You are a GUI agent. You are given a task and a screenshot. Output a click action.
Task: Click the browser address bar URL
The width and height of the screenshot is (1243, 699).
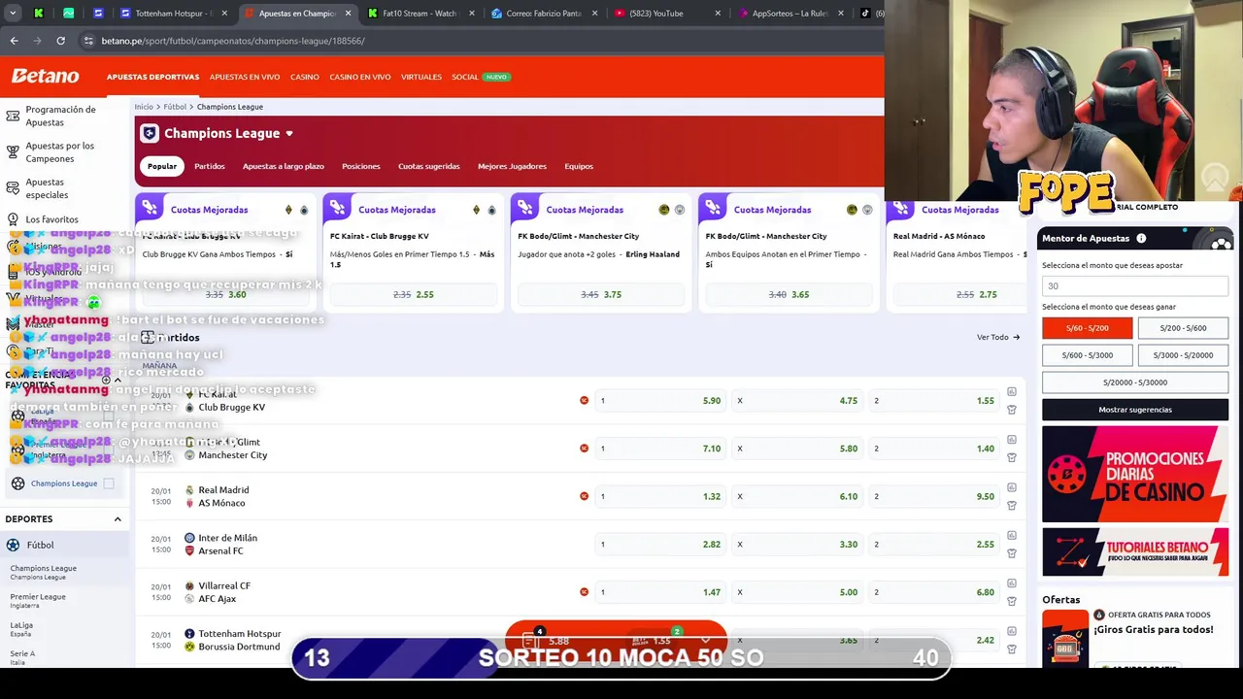click(x=233, y=41)
